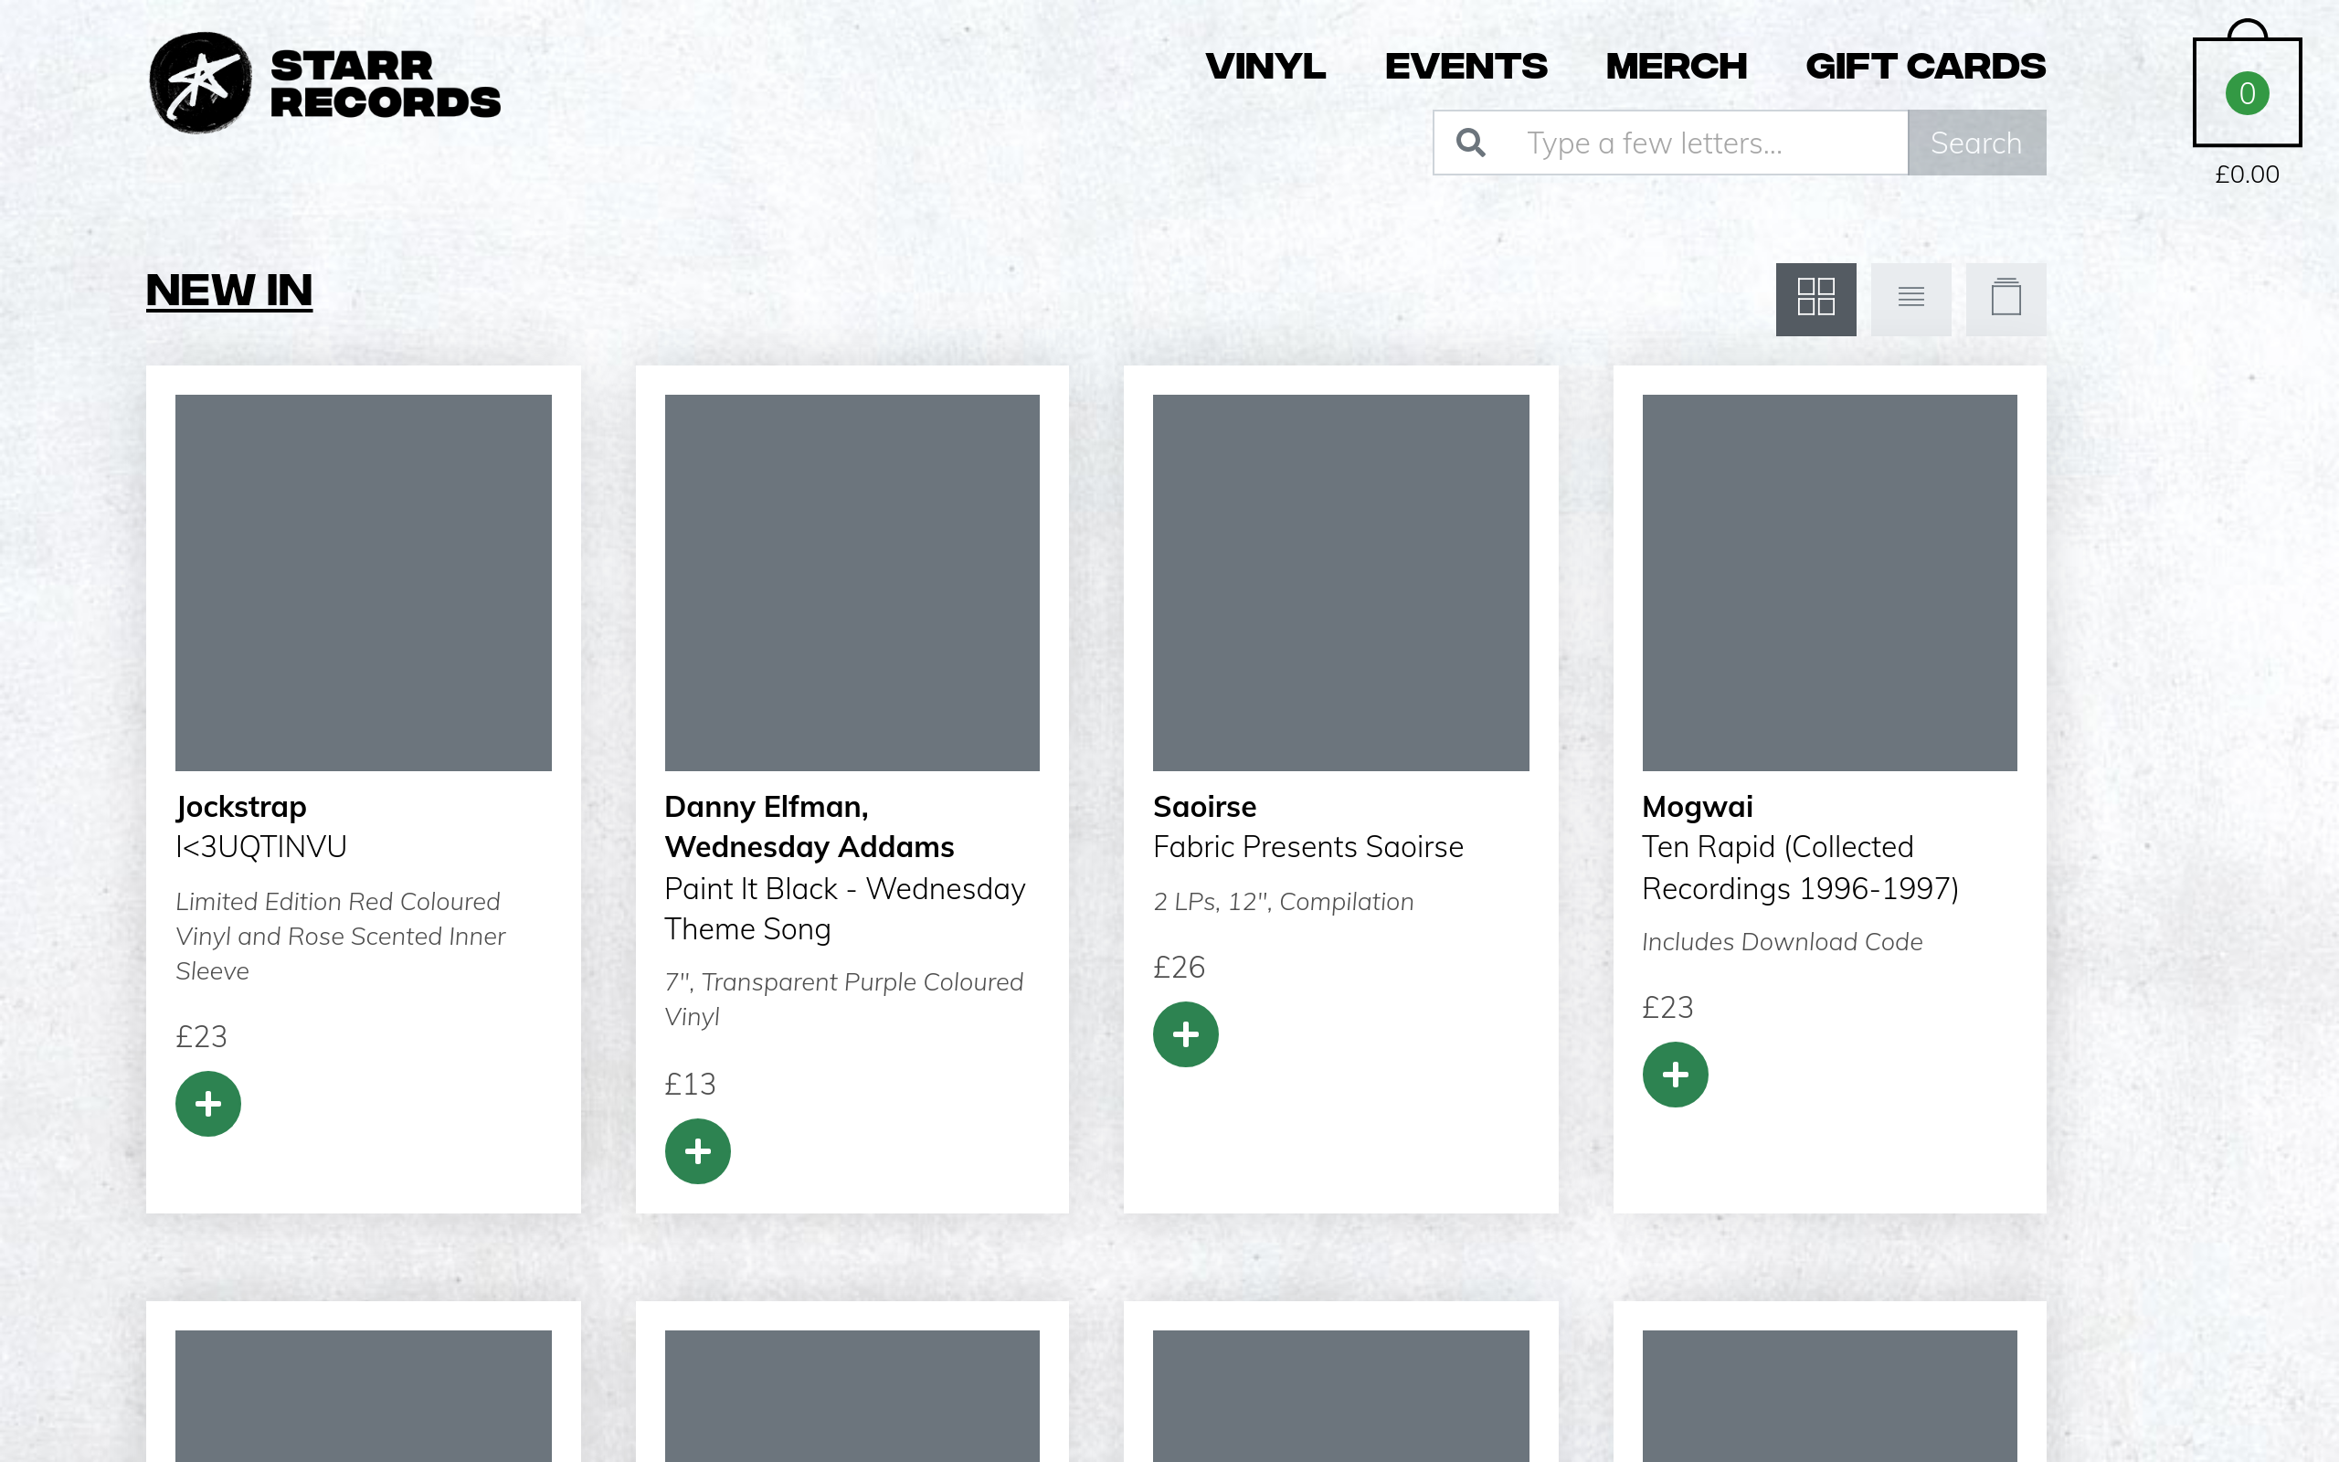Click the Saoirse artist name link

[x=1204, y=807]
